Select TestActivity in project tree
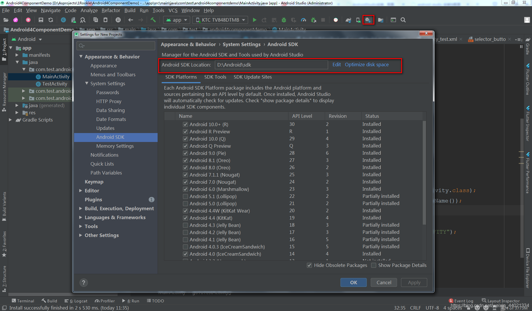This screenshot has width=532, height=311. tap(54, 84)
